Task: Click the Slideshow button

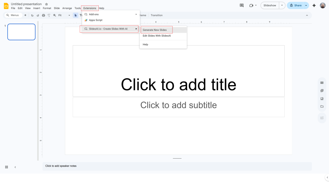Action: click(270, 5)
